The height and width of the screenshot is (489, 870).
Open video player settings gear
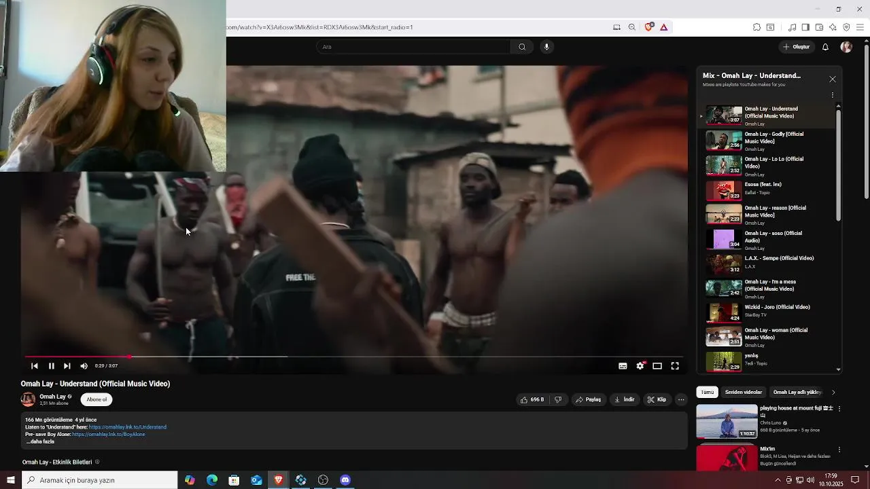[640, 366]
